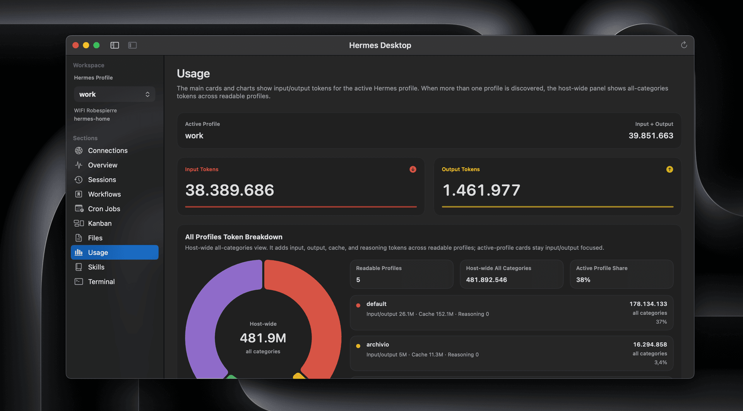743x411 pixels.
Task: Click the refresh icon in title bar
Action: pos(684,45)
